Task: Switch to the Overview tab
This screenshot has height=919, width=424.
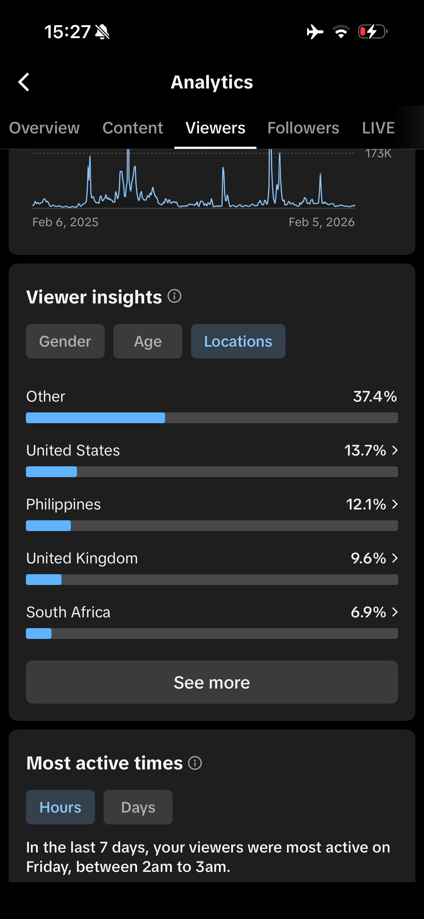Action: point(44,128)
